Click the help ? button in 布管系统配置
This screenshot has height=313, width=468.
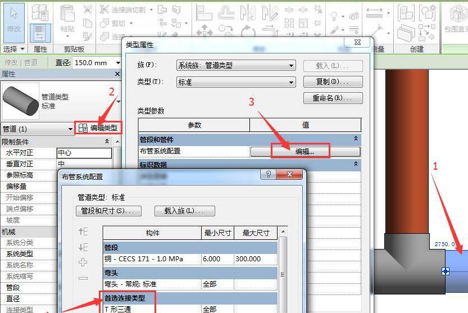(x=269, y=174)
